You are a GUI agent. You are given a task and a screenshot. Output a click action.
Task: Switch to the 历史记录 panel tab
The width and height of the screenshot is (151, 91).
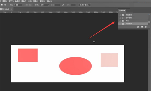[122, 11]
